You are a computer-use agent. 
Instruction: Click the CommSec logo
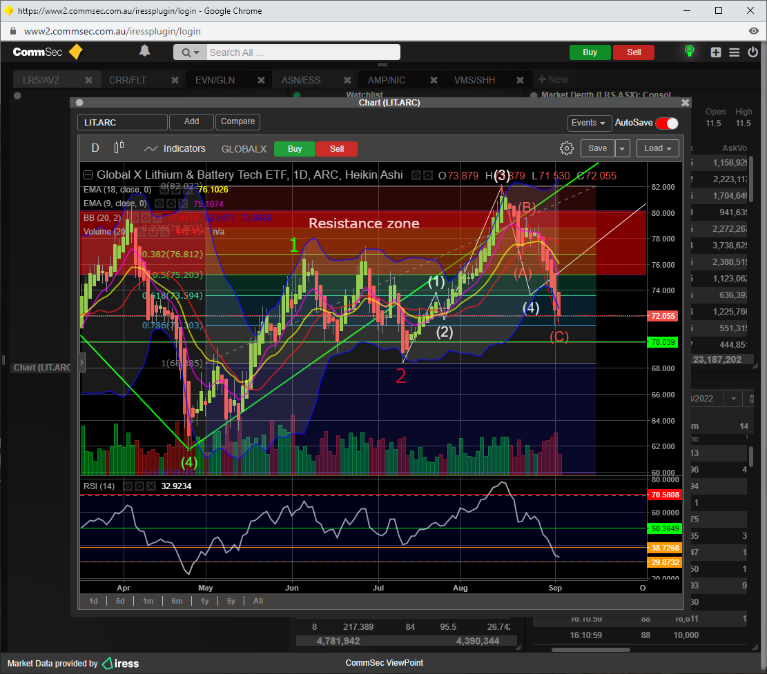click(48, 52)
